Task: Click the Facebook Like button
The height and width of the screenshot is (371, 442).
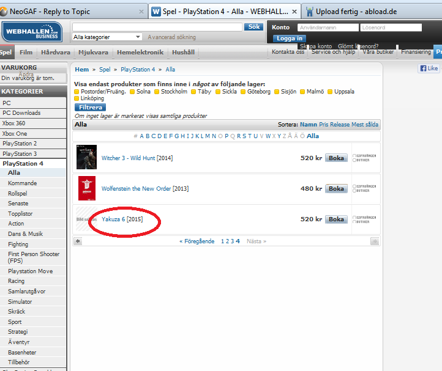Action: [x=429, y=68]
